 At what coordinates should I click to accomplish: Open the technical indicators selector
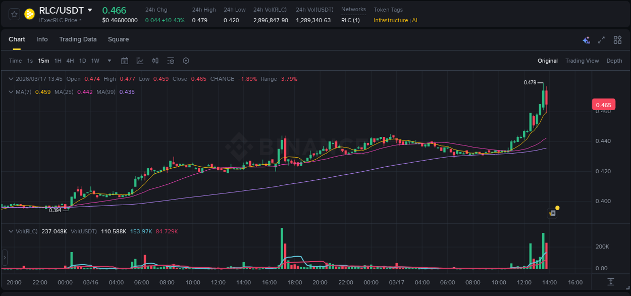[155, 61]
